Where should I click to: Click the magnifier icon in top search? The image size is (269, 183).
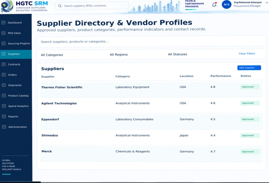pos(60,6)
